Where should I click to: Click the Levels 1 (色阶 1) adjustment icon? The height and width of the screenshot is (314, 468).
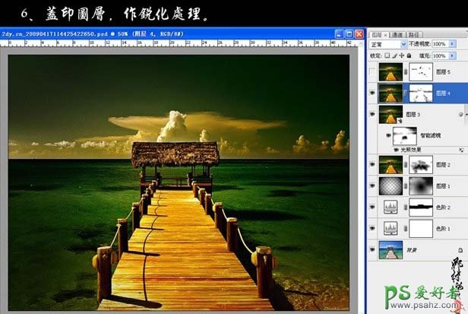pos(393,228)
